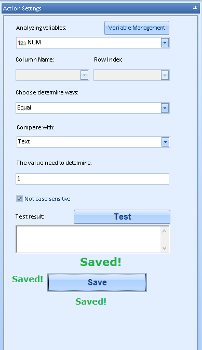Click the value need to determine field
Viewport: 202px width, 350px height.
(x=92, y=179)
